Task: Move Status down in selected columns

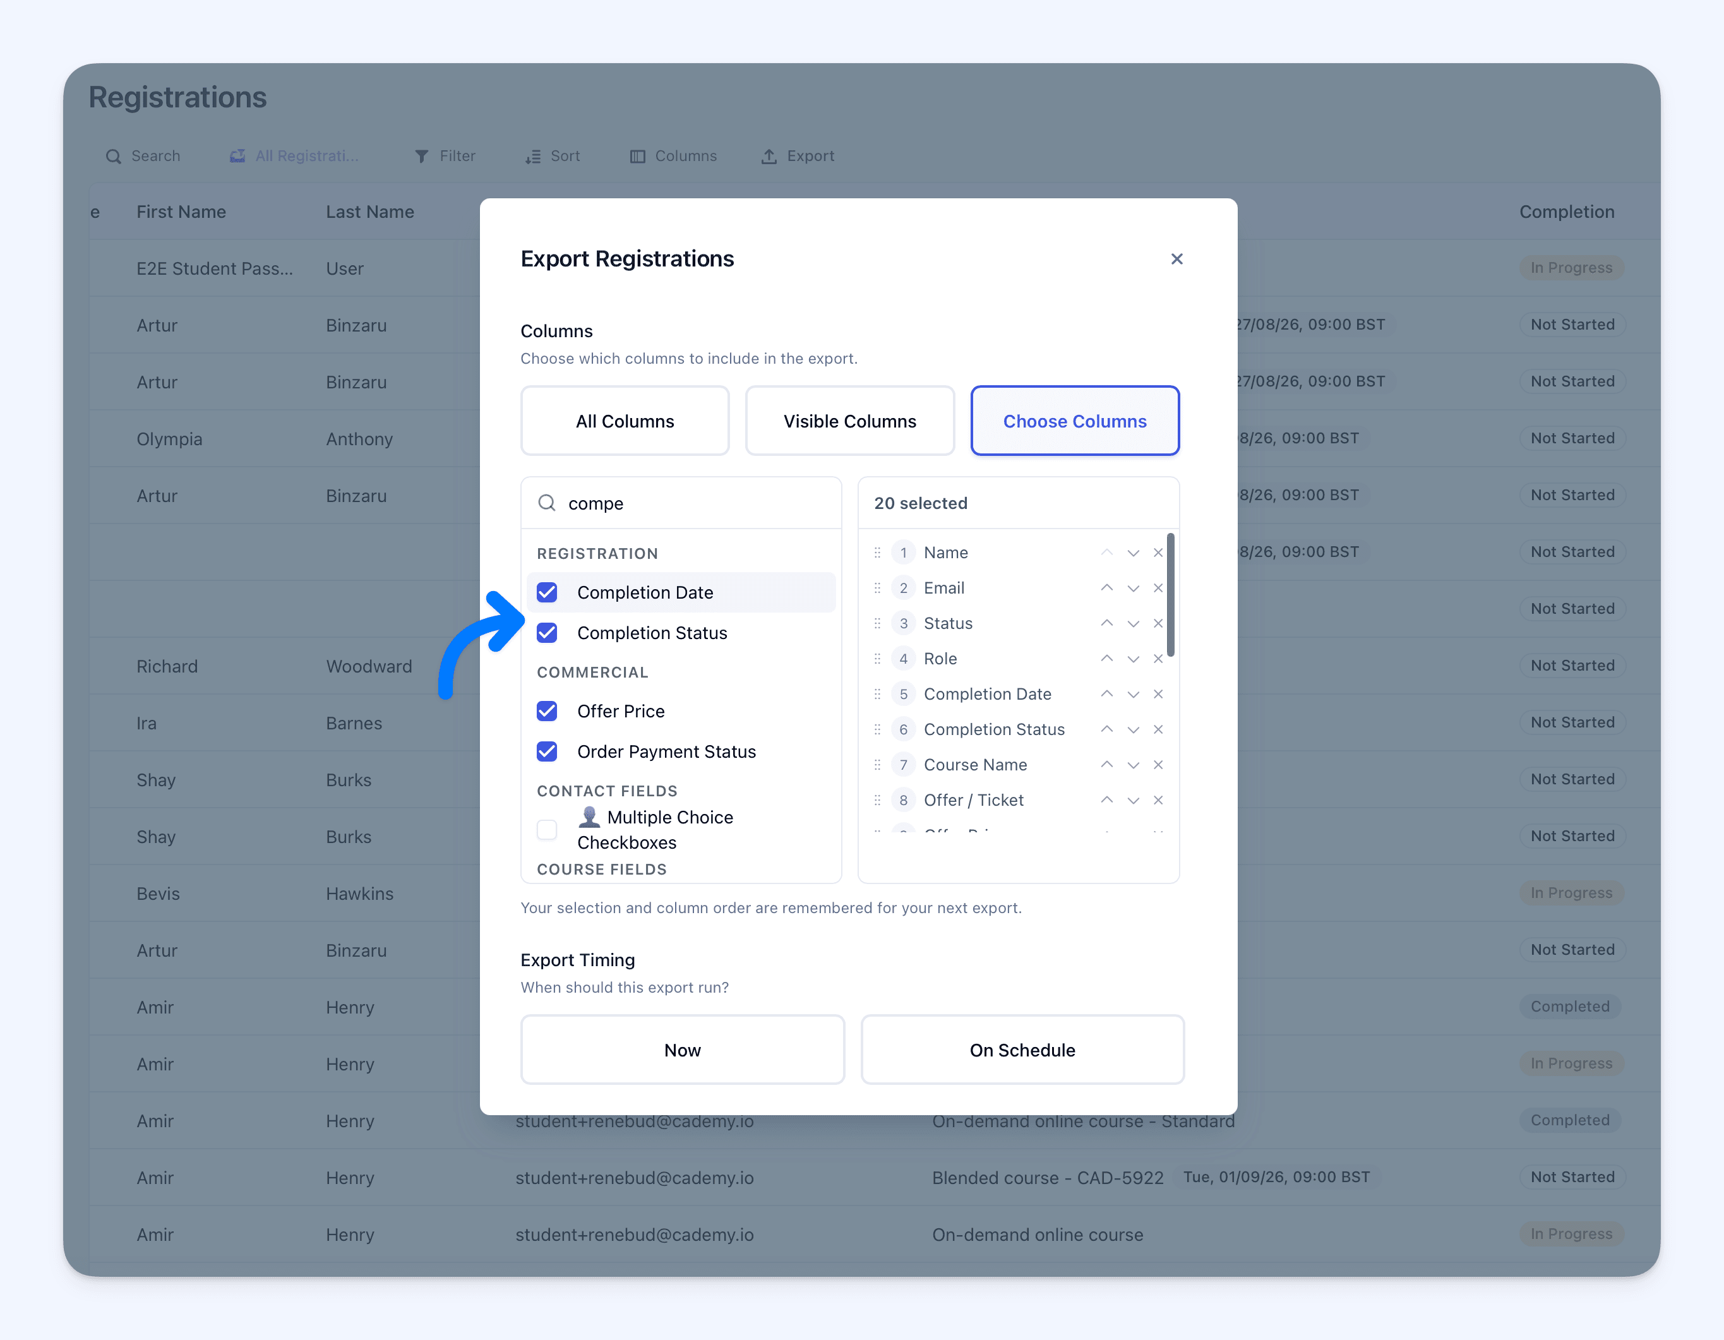Action: tap(1133, 623)
